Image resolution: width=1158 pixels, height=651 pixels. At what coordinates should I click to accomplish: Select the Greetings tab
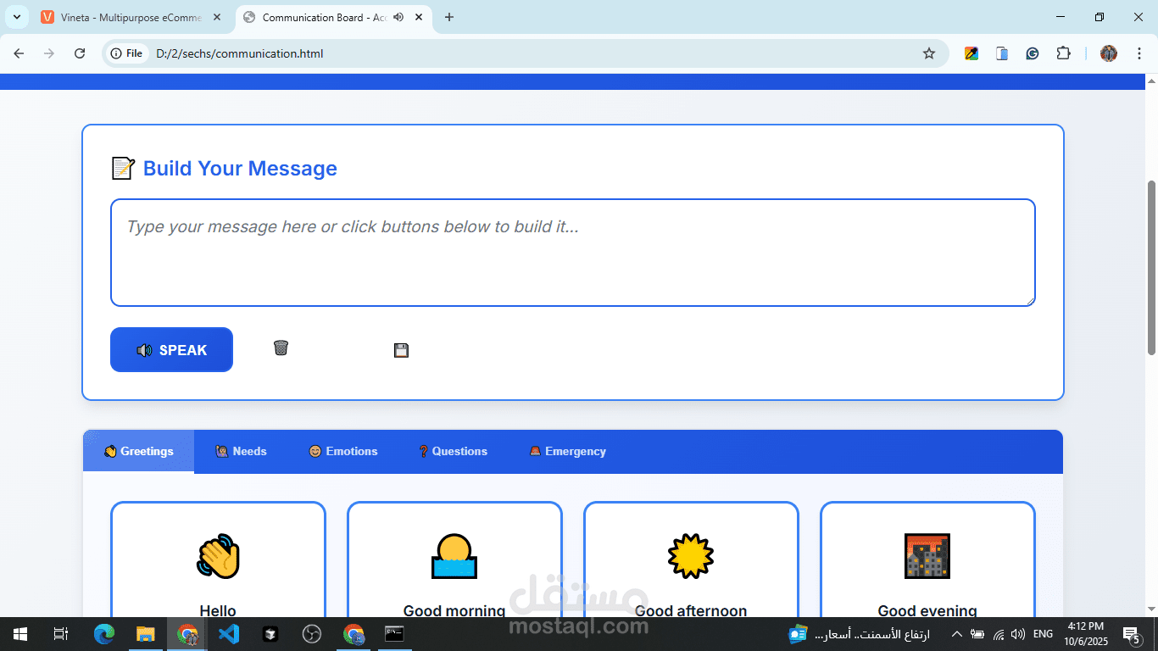[x=139, y=452]
